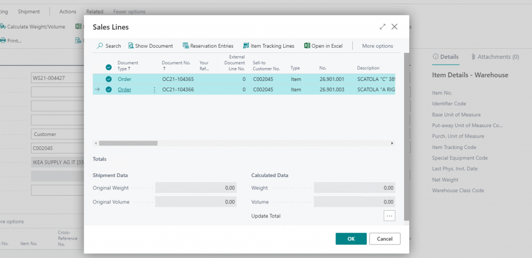Image resolution: width=532 pixels, height=258 pixels.
Task: Click the Show Document icon
Action: [x=131, y=46]
